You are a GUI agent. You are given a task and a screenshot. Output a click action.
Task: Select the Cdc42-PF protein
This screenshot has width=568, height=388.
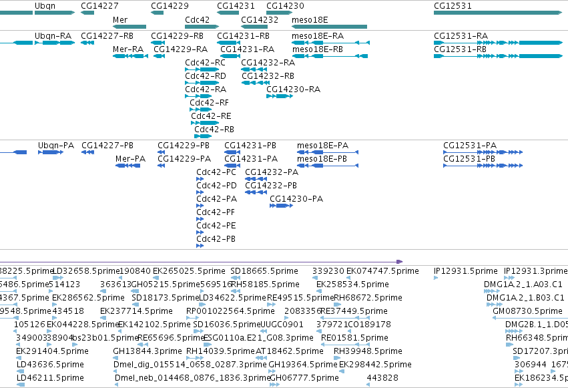200,219
